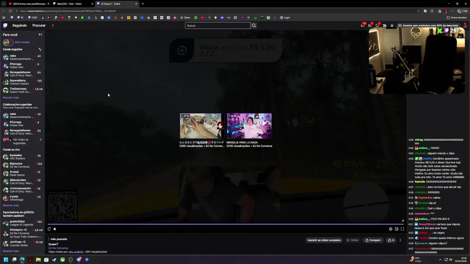Open edu_walecki clip creator link
This screenshot has height=264, width=470.
76,252
